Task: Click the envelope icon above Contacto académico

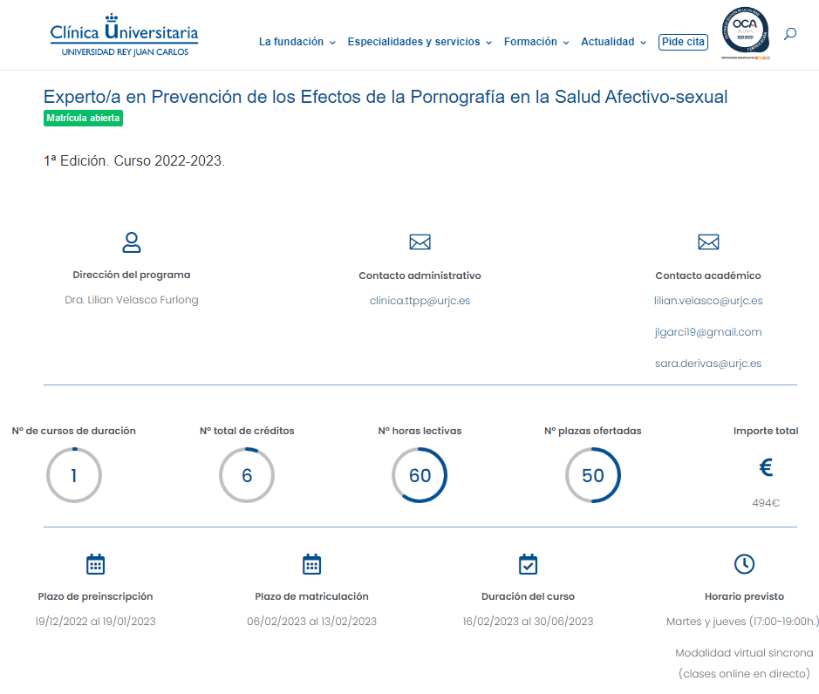Action: point(708,242)
